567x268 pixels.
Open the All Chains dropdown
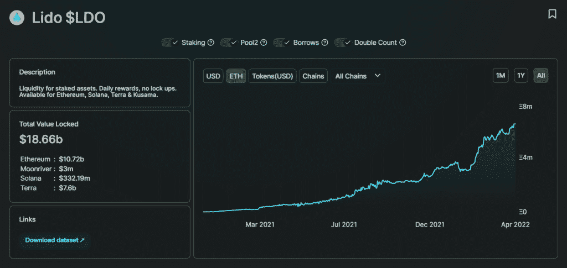[358, 76]
